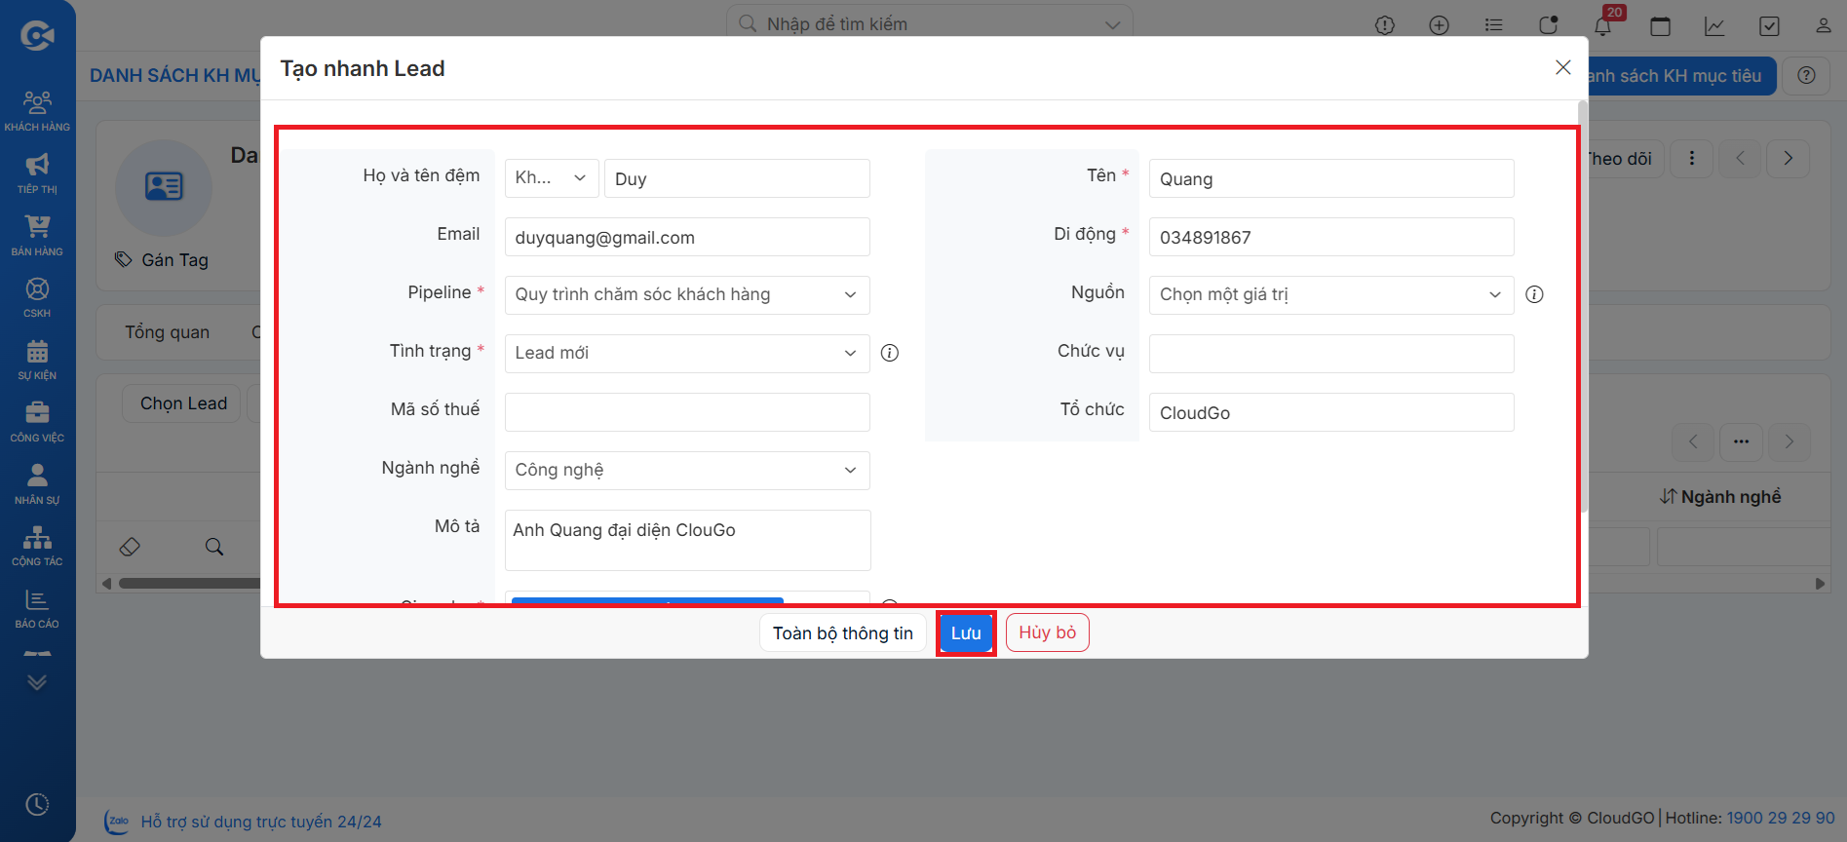Viewport: 1847px width, 842px height.
Task: Click the info icon next to Tình trạng
Action: click(890, 353)
